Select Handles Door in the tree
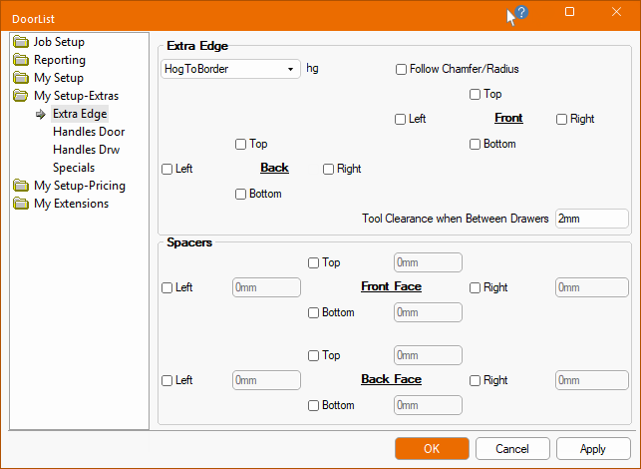641x469 pixels. click(89, 132)
